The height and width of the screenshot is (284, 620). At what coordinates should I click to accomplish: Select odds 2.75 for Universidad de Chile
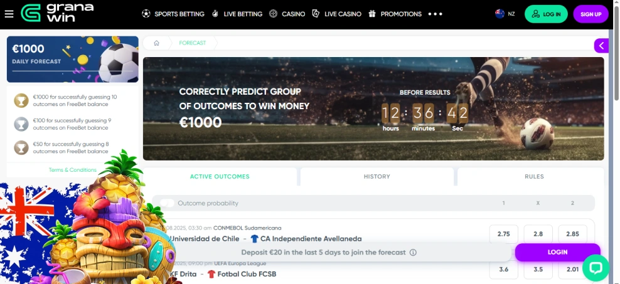(x=504, y=234)
